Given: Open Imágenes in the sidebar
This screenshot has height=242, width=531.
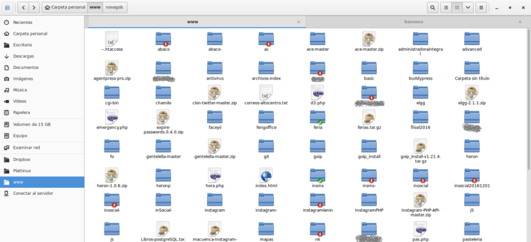Looking at the screenshot, I should 42,79.
